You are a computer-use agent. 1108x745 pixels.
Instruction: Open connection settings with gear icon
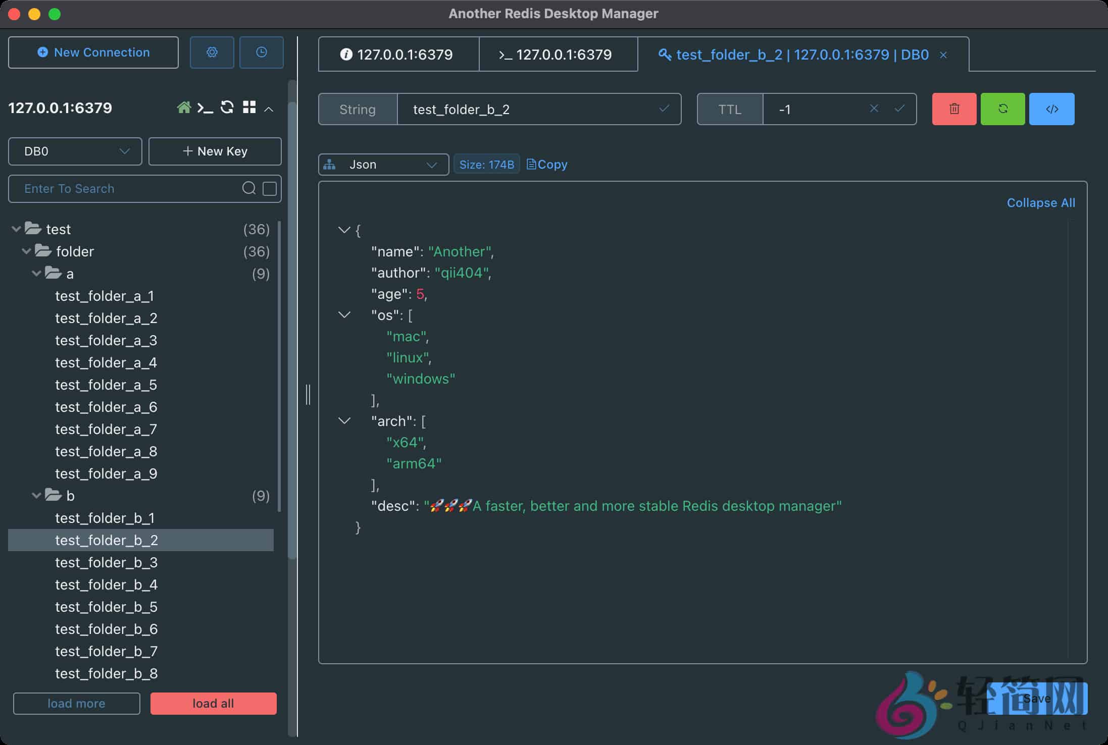(x=212, y=52)
